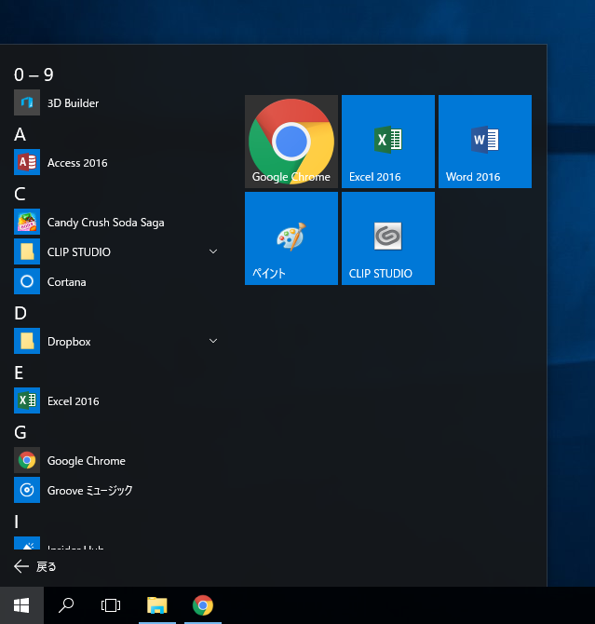The width and height of the screenshot is (595, 624).
Task: Open Task View on the taskbar
Action: [111, 605]
